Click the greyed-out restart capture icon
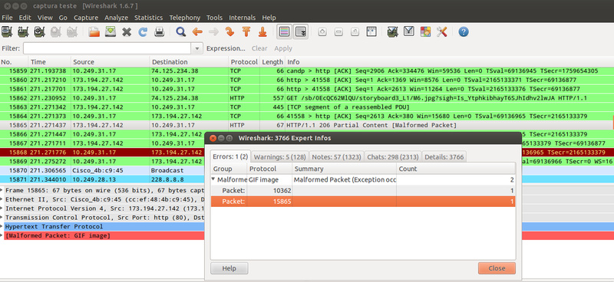The width and height of the screenshot is (614, 282). [72, 31]
